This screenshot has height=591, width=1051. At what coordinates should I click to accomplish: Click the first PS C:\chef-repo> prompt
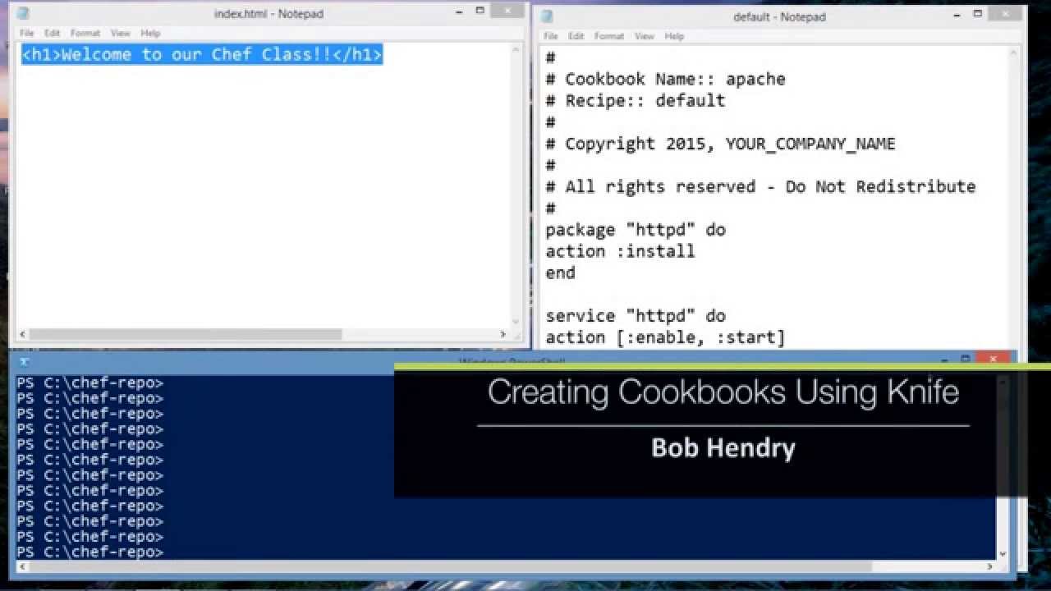(x=89, y=383)
